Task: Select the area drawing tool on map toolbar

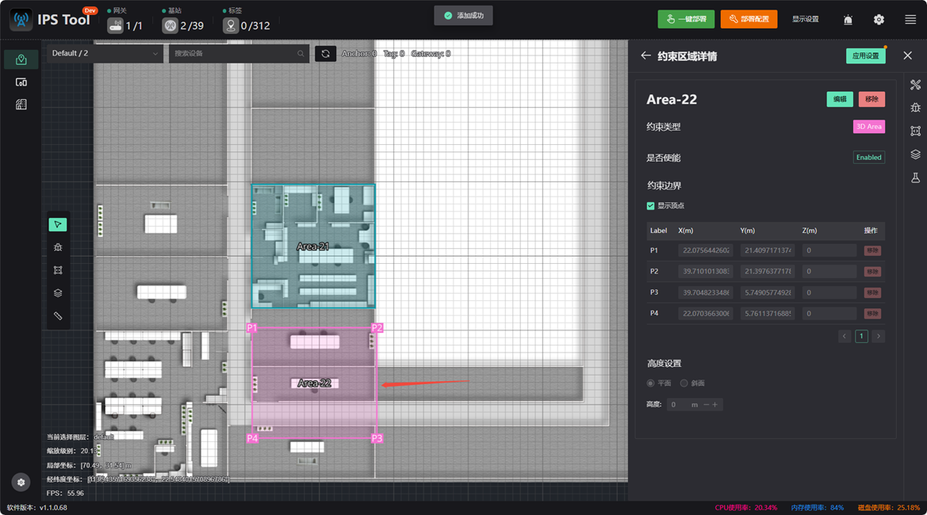Action: pyautogui.click(x=58, y=270)
